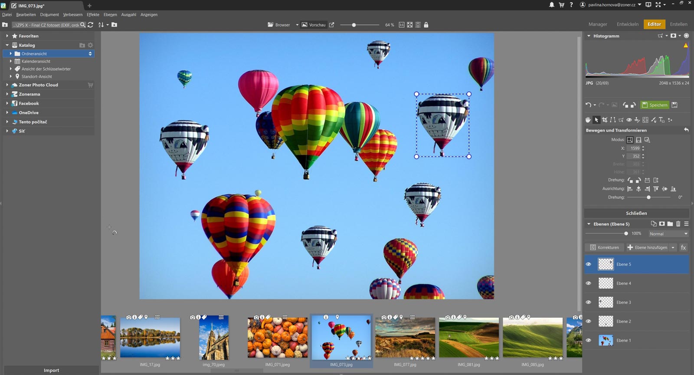This screenshot has height=375, width=694.
Task: Select the text insertion tool
Action: tap(661, 120)
